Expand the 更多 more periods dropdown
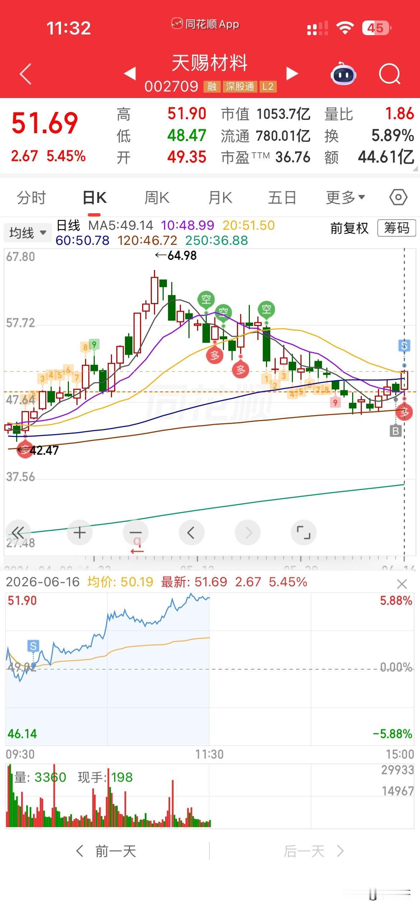 point(345,197)
